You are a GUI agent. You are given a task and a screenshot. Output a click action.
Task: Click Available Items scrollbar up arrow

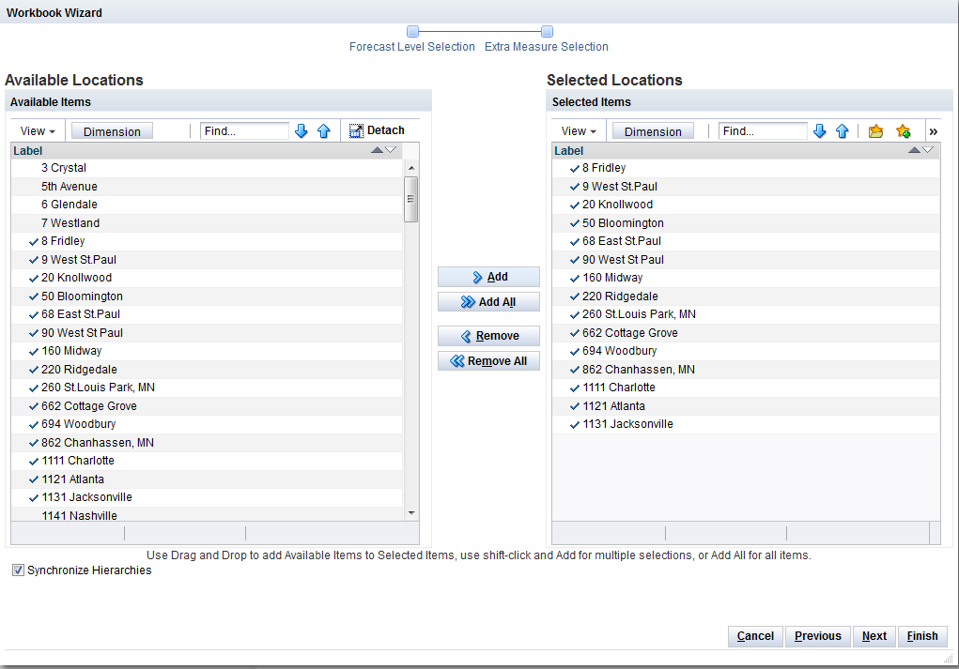coord(411,168)
